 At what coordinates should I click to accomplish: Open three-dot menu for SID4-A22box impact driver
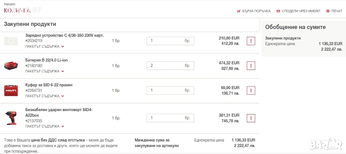click(x=251, y=118)
